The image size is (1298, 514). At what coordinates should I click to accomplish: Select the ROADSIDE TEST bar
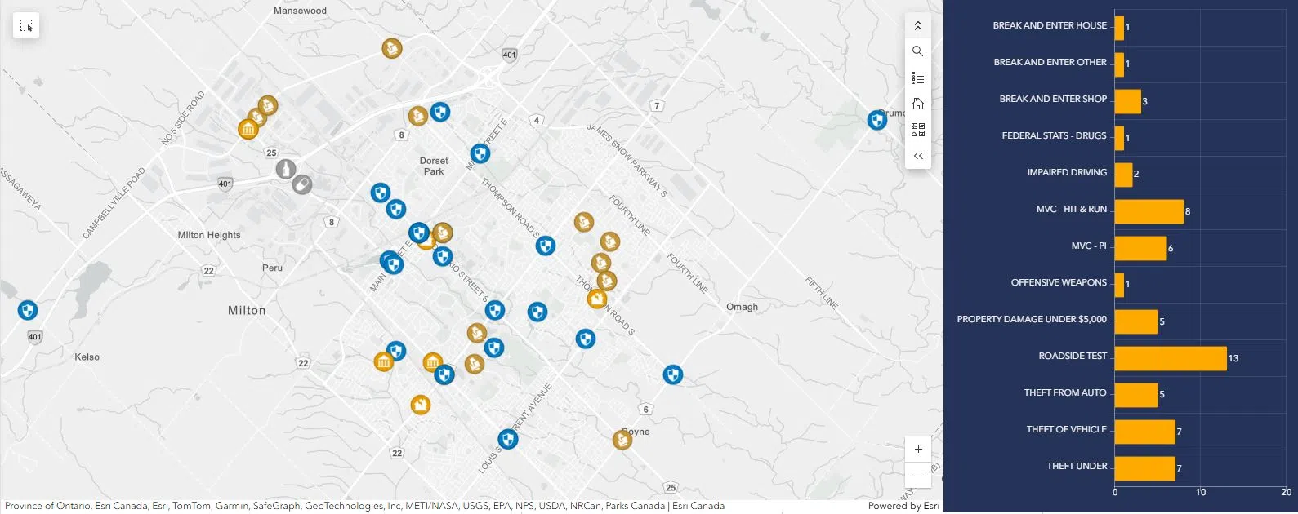click(x=1170, y=358)
